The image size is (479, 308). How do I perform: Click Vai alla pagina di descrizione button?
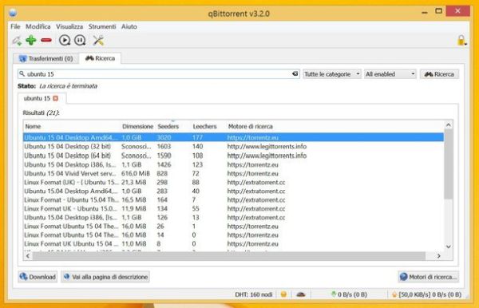click(105, 277)
